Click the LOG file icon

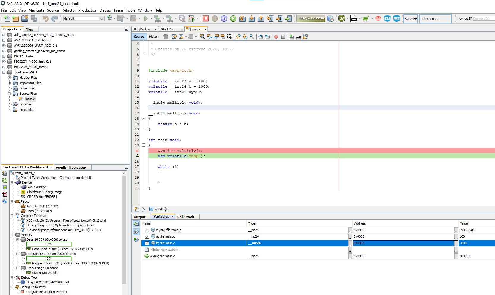click(353, 18)
